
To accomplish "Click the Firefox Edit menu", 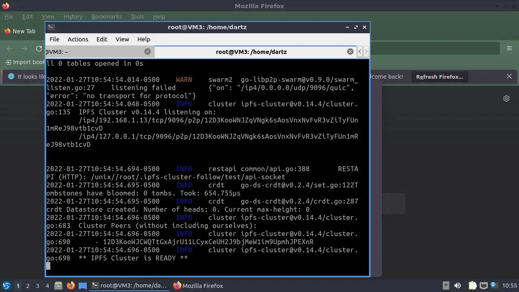I will click(x=28, y=17).
